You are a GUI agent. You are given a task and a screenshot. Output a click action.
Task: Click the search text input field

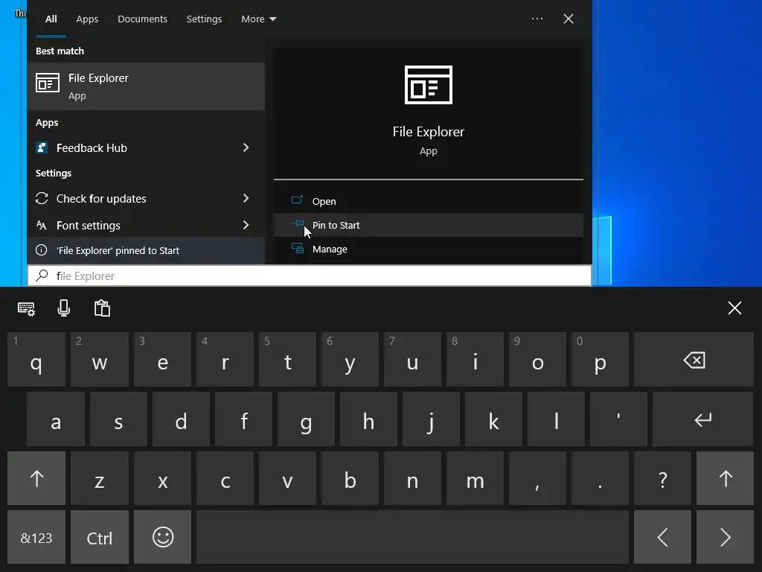pos(310,276)
